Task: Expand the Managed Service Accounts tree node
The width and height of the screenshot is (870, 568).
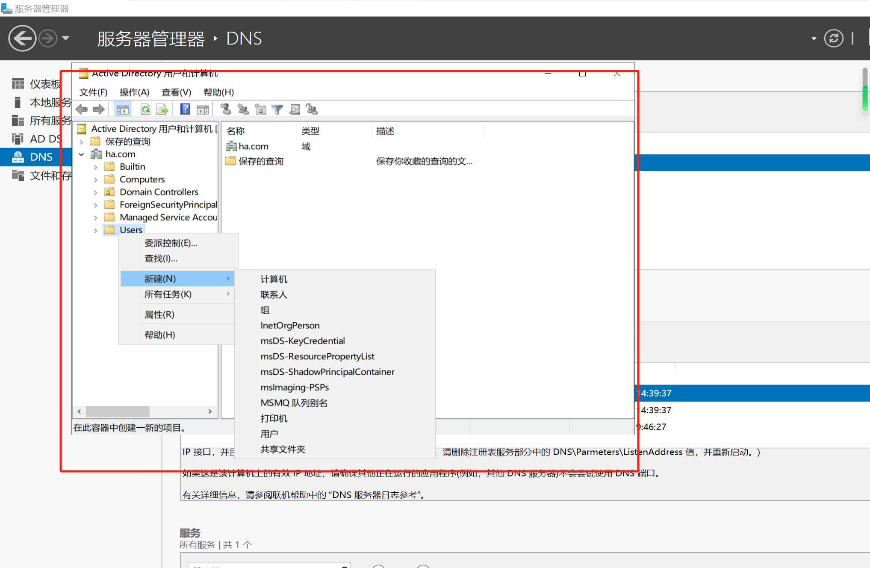Action: pos(96,218)
